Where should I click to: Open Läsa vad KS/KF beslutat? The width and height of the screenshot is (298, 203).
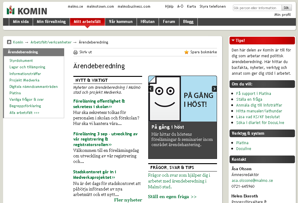point(258,117)
